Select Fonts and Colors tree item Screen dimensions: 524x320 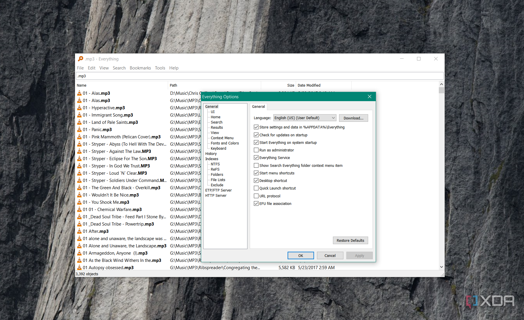[225, 143]
